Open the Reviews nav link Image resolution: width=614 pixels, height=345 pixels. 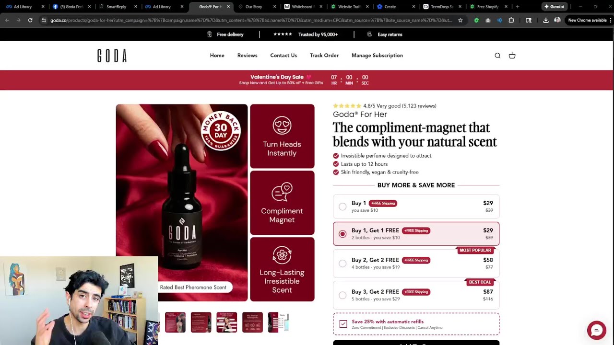pos(248,56)
